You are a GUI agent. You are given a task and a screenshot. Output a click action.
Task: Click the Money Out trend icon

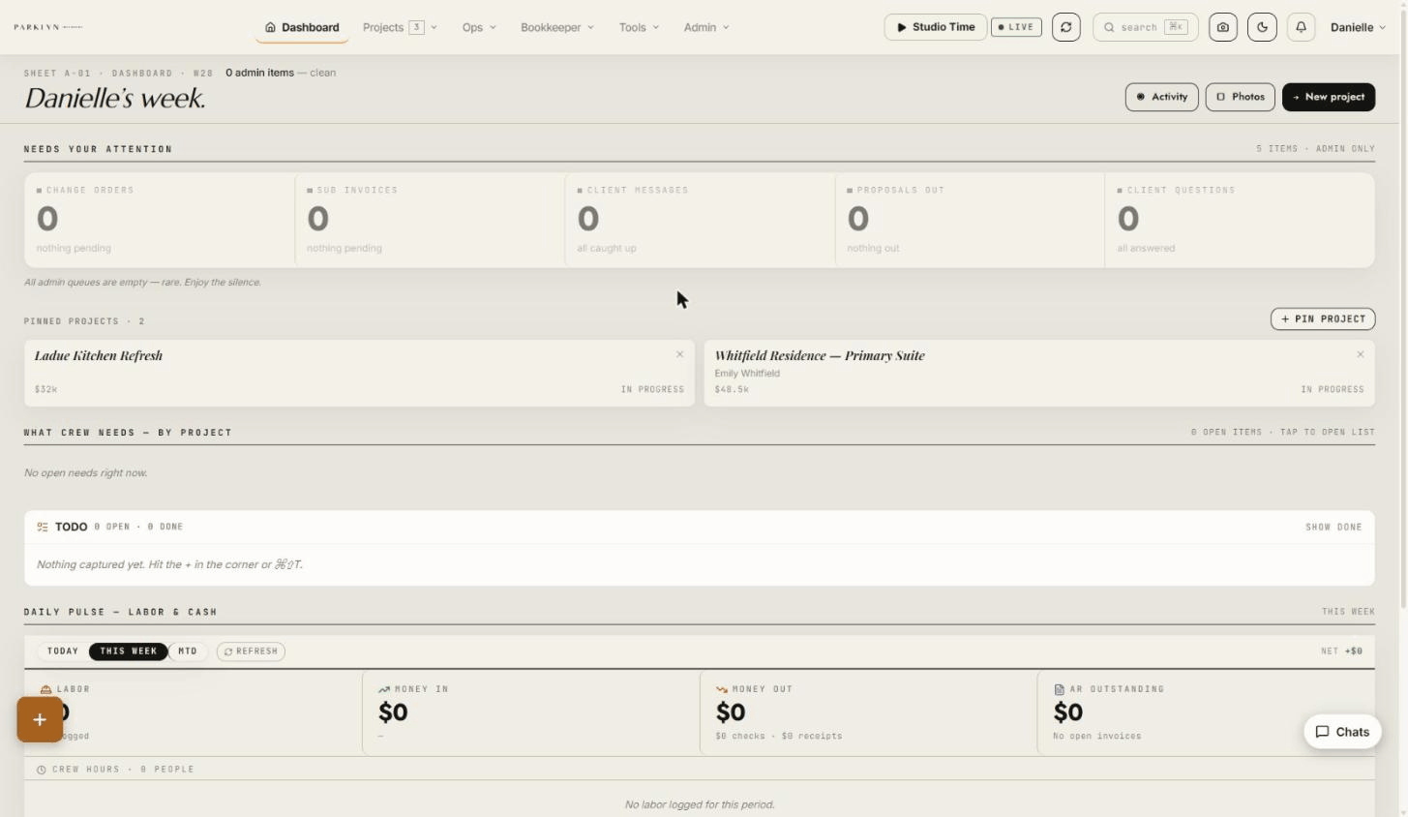(x=722, y=689)
